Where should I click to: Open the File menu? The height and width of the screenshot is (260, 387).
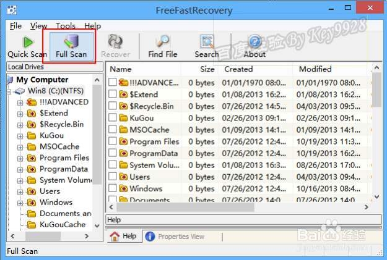pos(15,26)
